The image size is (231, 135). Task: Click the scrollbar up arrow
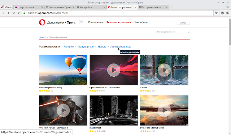(230, 18)
